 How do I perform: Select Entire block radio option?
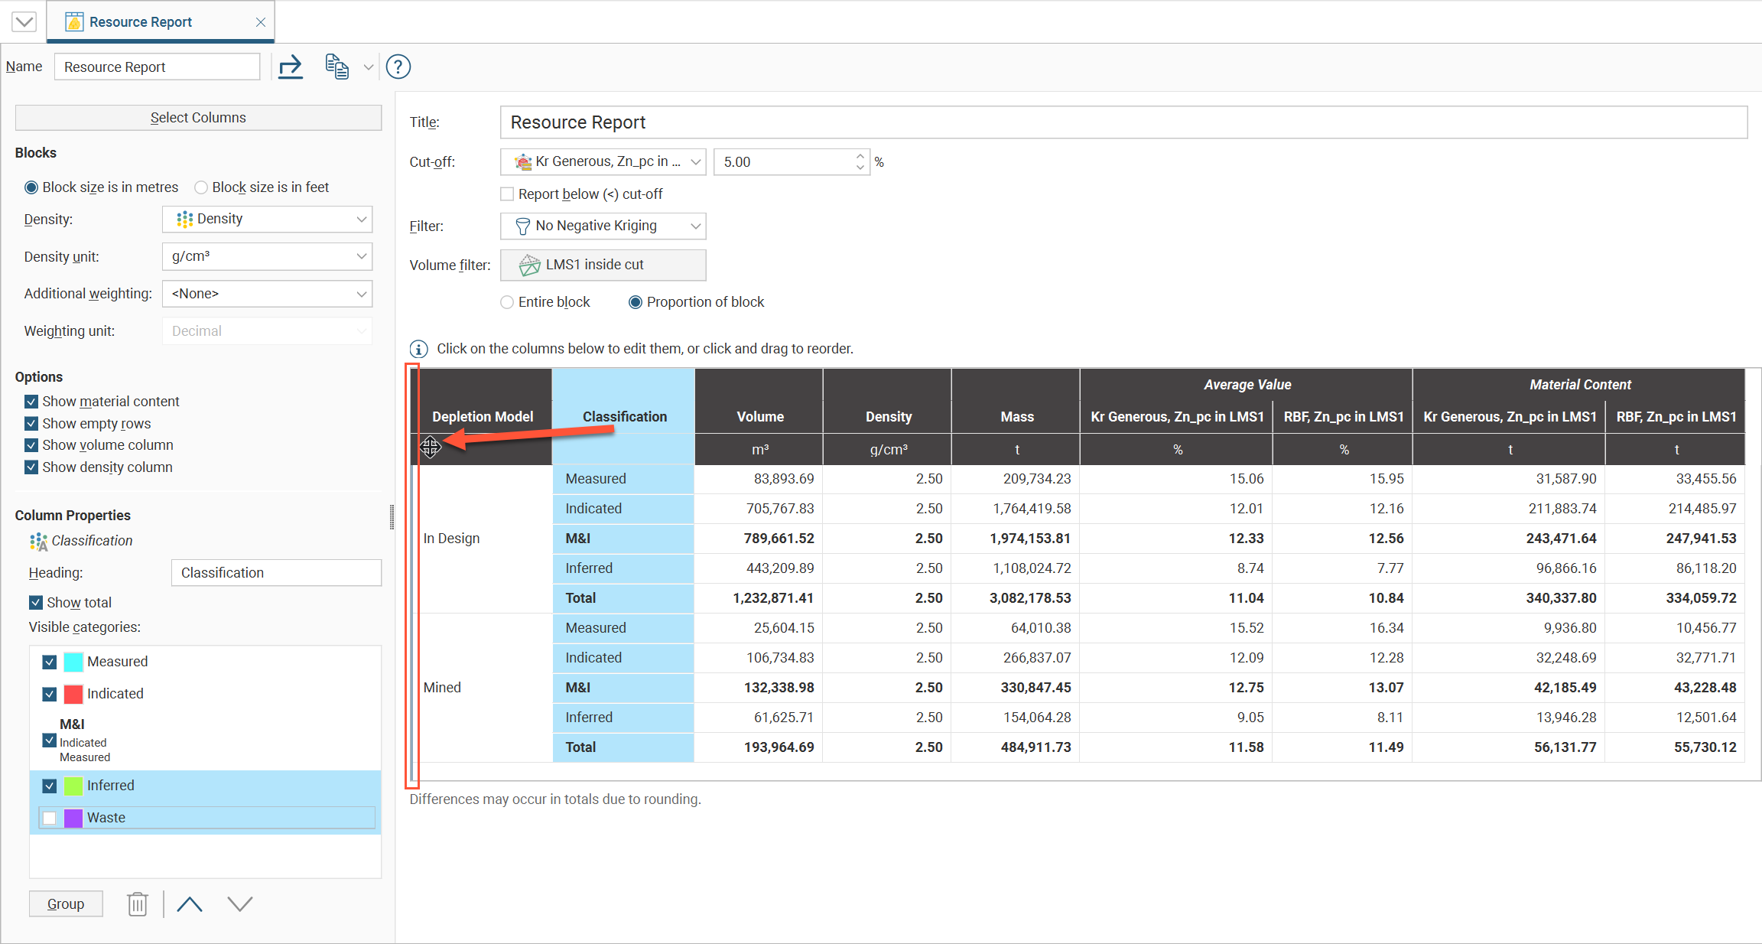coord(507,302)
